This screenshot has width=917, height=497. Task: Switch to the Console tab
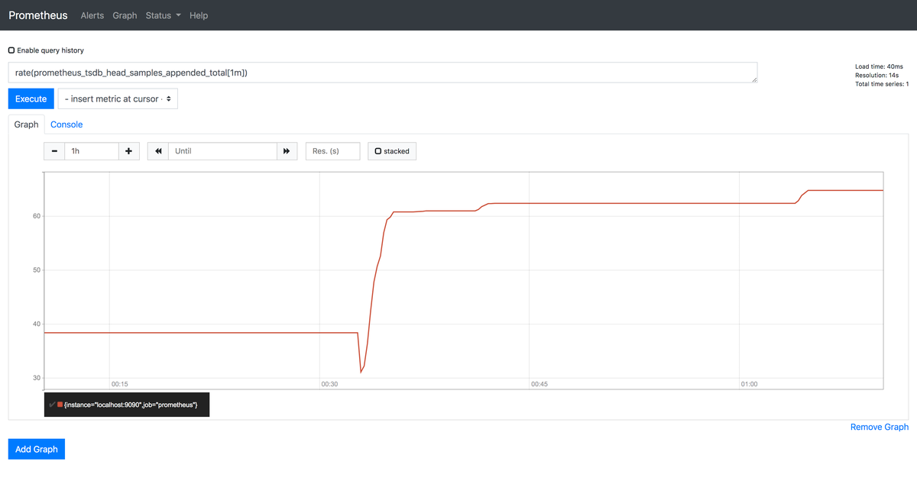click(x=66, y=124)
